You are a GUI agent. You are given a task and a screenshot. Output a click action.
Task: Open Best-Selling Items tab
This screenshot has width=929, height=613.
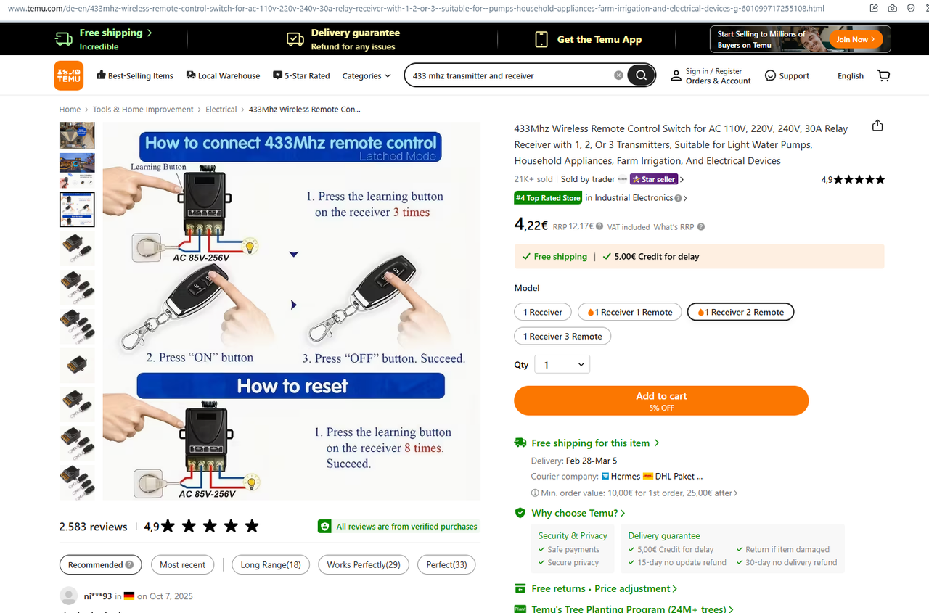pyautogui.click(x=135, y=75)
